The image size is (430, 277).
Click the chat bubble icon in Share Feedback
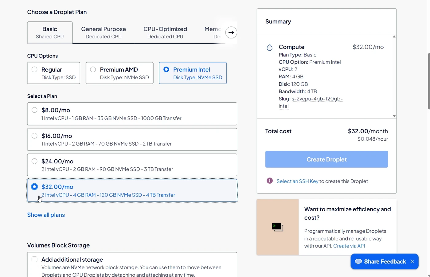tap(358, 262)
